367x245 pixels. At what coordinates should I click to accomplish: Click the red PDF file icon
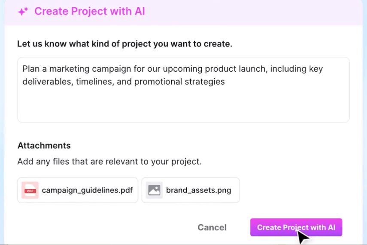(x=30, y=190)
